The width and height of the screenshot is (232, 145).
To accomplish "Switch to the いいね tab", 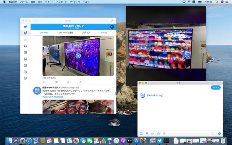I will pyautogui.click(x=104, y=32).
